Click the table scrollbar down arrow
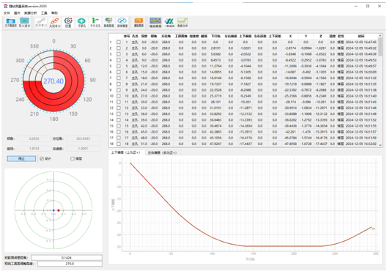Screen dimensions: 390x274 pyautogui.click(x=380, y=145)
